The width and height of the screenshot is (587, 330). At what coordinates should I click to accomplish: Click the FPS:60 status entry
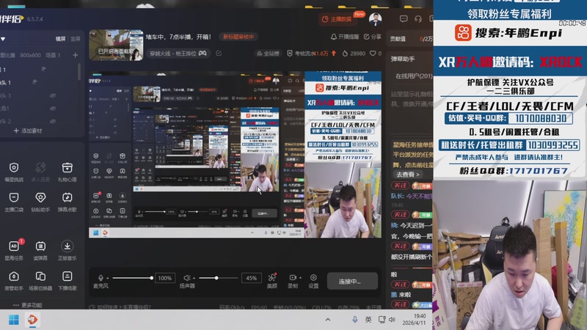click(259, 307)
